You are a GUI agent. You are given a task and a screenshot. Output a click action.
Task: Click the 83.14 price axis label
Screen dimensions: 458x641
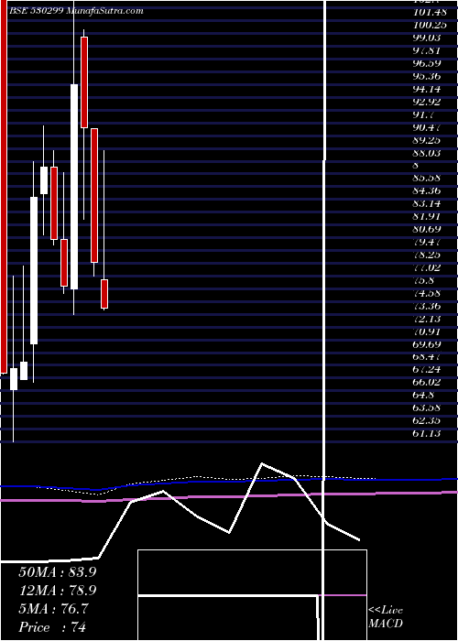click(x=427, y=203)
